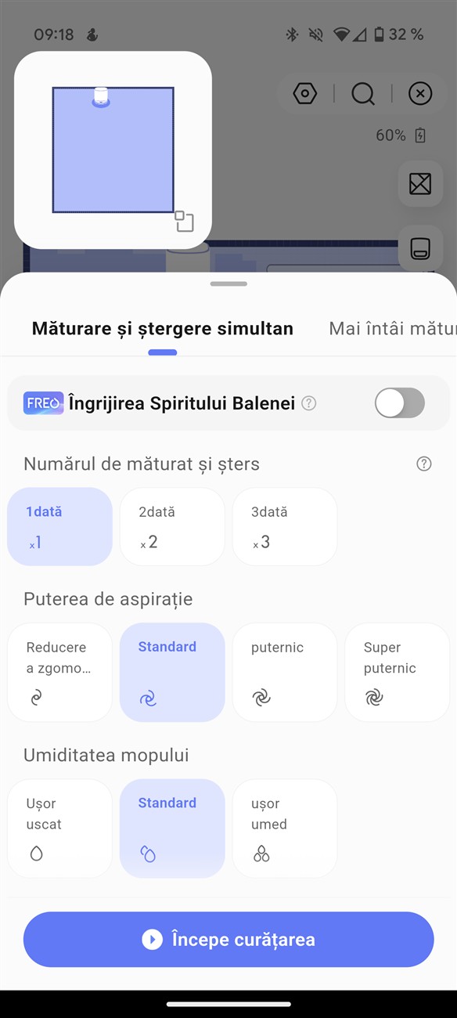The width and height of the screenshot is (457, 1018).
Task: Switch to Mai întâi măturare tab
Action: tap(393, 328)
